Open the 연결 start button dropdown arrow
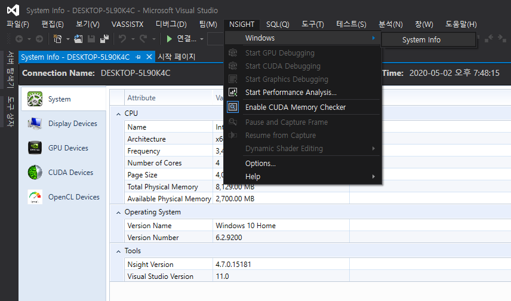The height and width of the screenshot is (301, 511). [x=202, y=39]
